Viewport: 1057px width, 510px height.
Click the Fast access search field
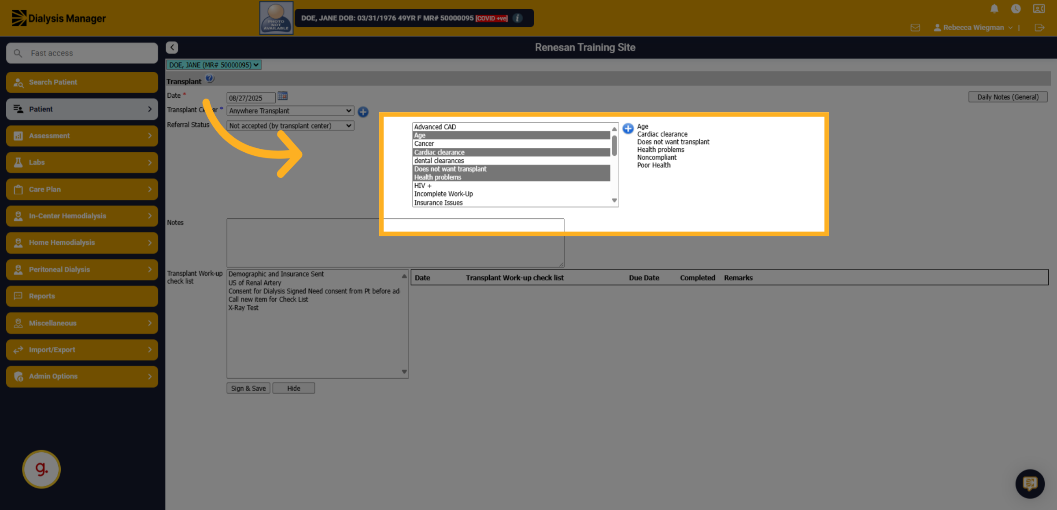point(82,53)
